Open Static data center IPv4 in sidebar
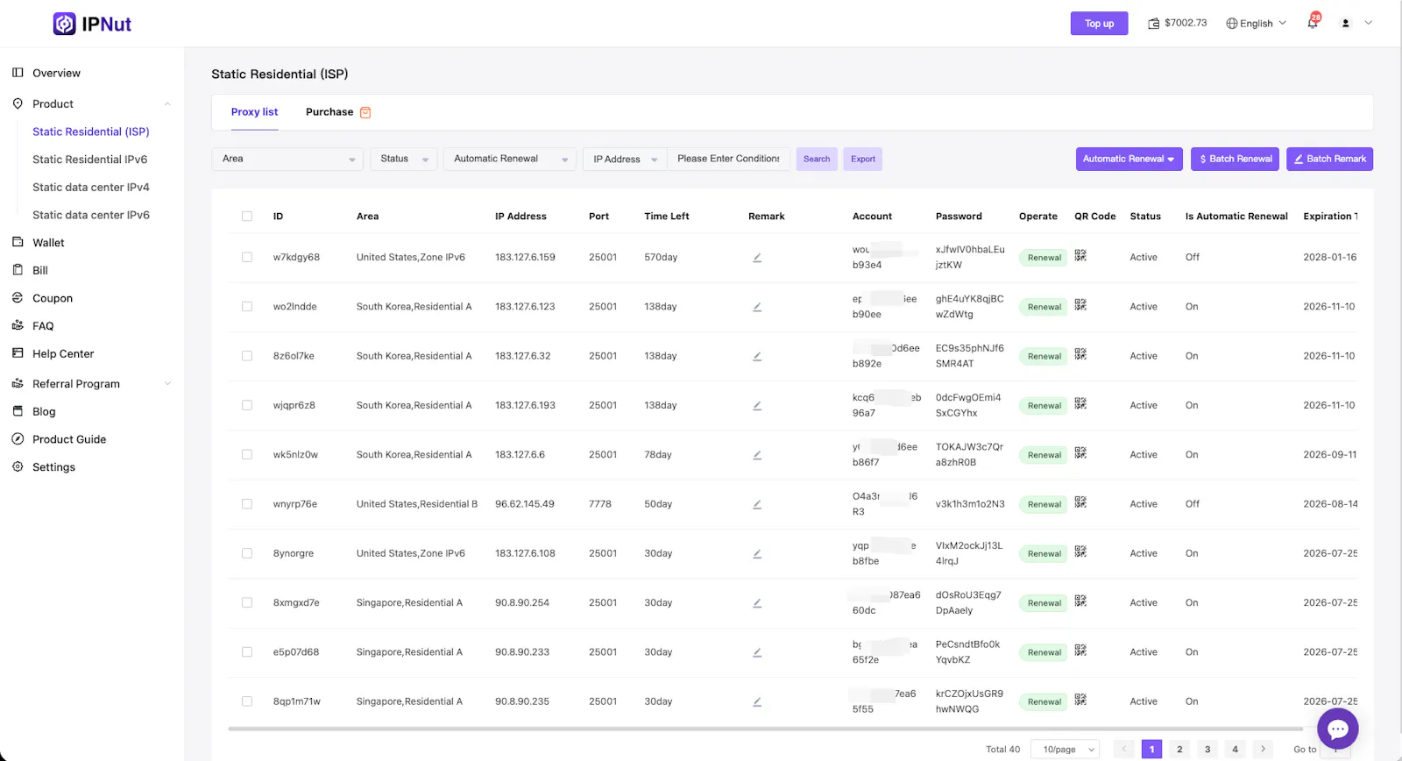 91,188
